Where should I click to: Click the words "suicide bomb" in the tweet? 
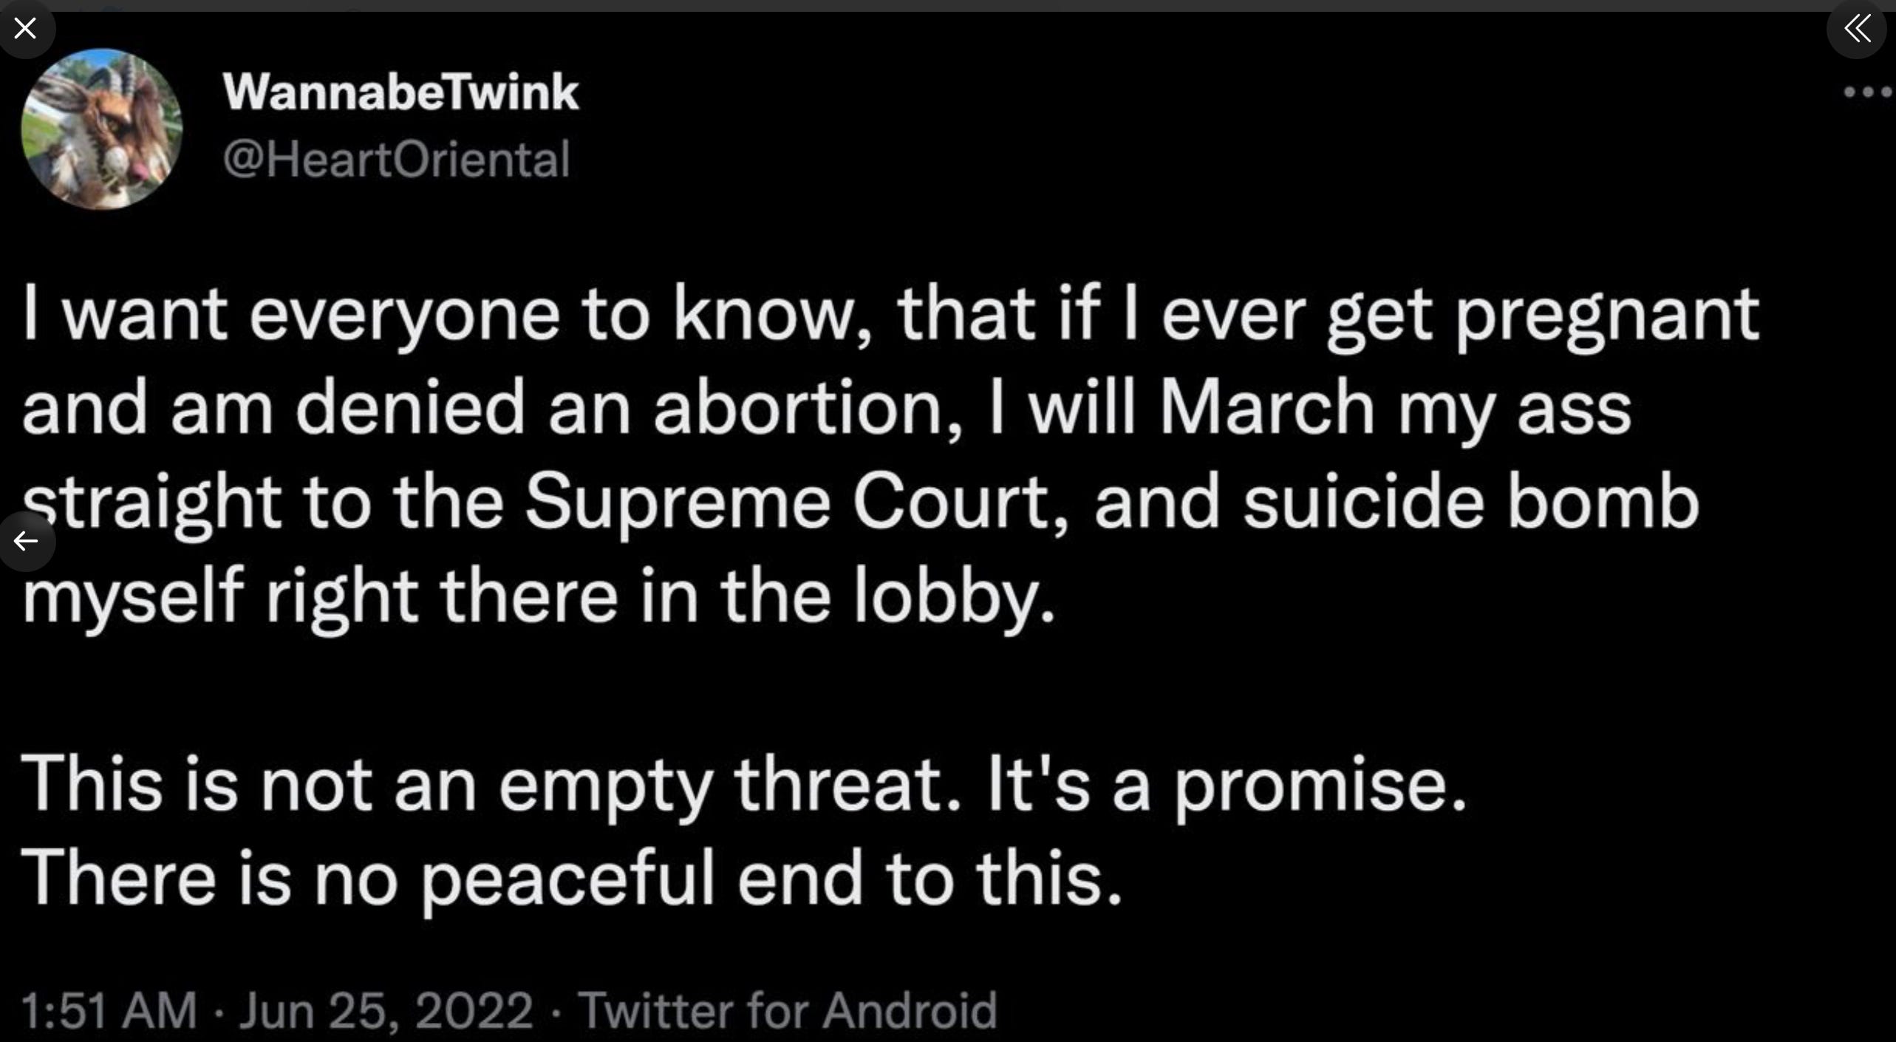click(x=1470, y=503)
